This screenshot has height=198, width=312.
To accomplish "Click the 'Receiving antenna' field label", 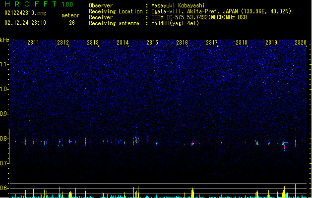I will tap(114, 23).
